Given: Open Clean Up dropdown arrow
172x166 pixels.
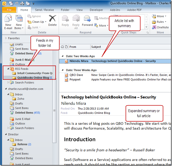Looking at the screenshot, I should click(46, 22).
